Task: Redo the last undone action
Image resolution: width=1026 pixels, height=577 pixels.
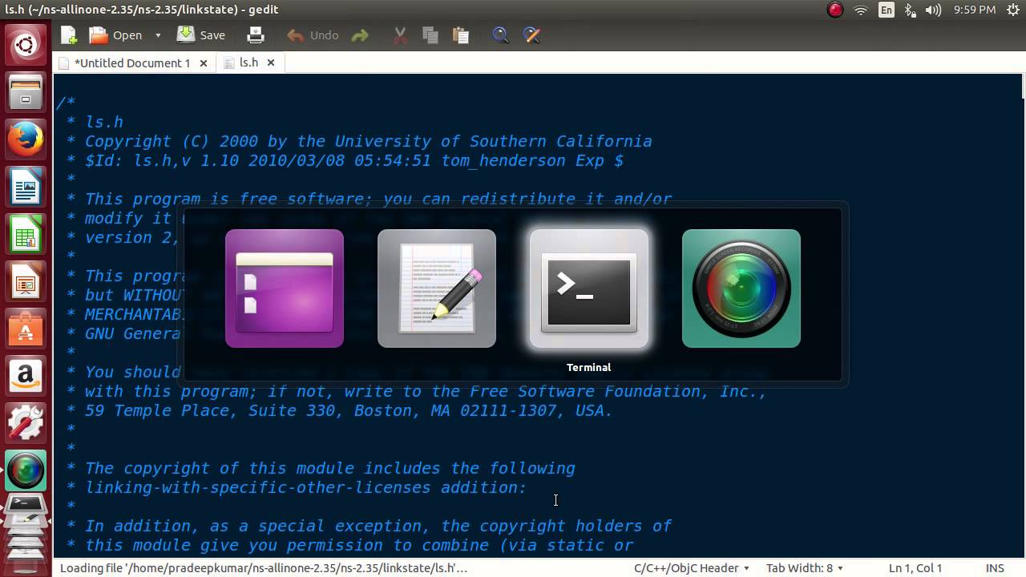Action: pos(360,35)
